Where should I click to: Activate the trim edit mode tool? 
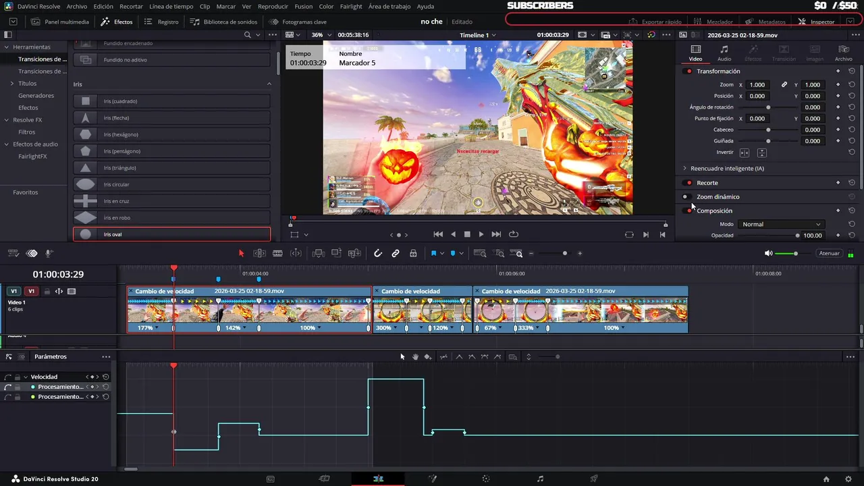coord(259,253)
